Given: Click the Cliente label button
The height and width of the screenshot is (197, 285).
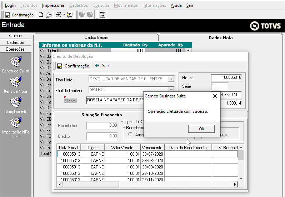Looking at the screenshot, I should coord(70,101).
